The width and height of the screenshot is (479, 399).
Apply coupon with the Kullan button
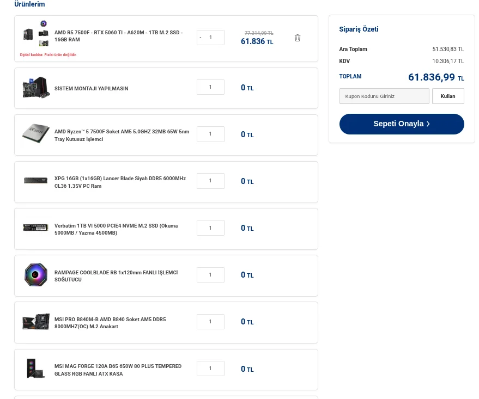pos(448,96)
